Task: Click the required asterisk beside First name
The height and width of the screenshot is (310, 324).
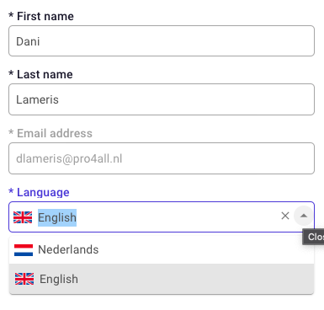Action: click(x=11, y=15)
